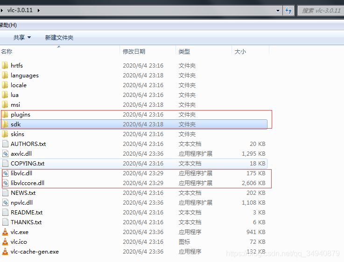Sort by the 名称 column header

tap(60, 51)
